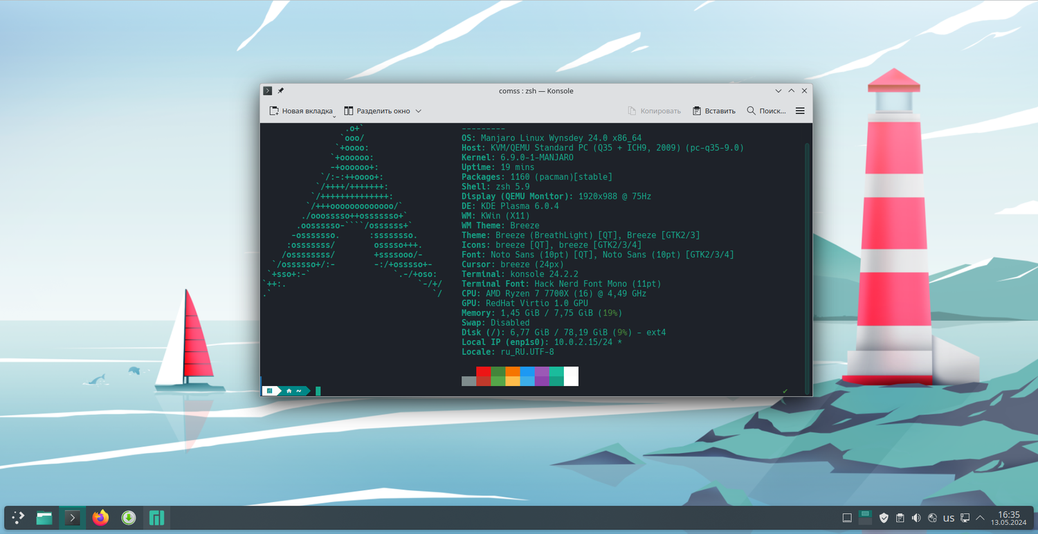The height and width of the screenshot is (534, 1038).
Task: Open the volume speaker tray icon
Action: (916, 517)
